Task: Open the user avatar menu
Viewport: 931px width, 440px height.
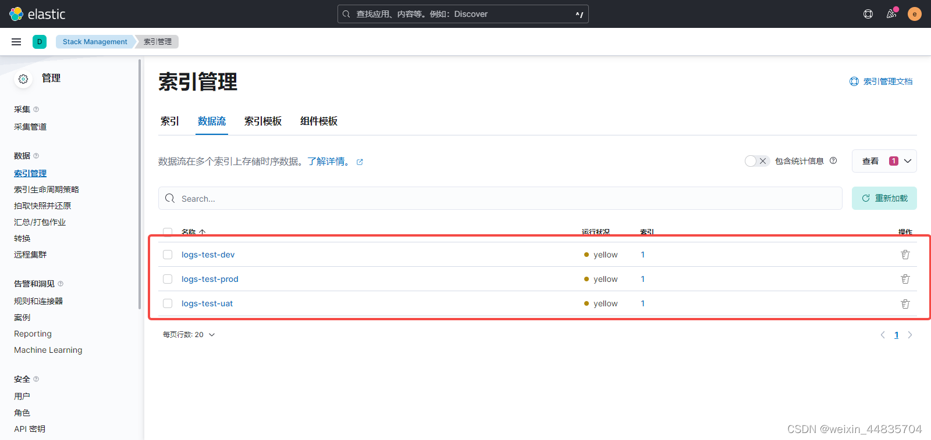Action: 915,14
